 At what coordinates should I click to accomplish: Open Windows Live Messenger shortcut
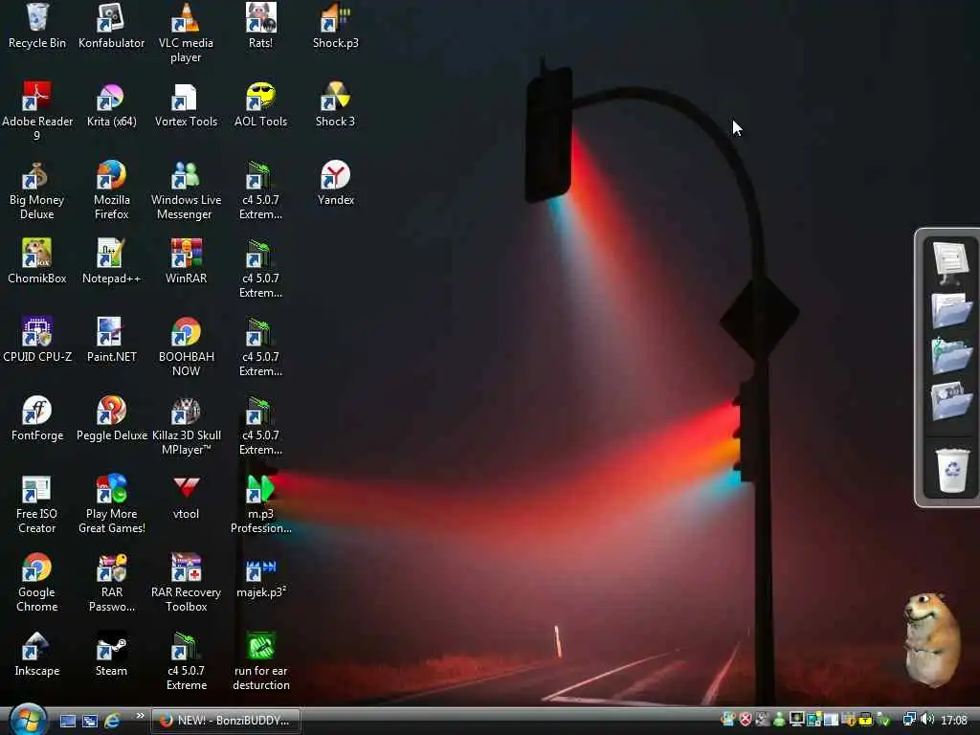(186, 190)
